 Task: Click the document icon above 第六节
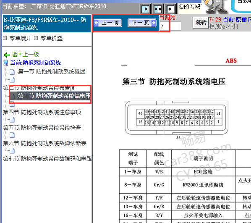(x=12, y=135)
